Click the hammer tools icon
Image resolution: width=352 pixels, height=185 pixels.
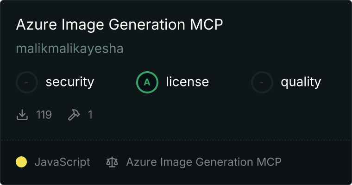pos(74,115)
